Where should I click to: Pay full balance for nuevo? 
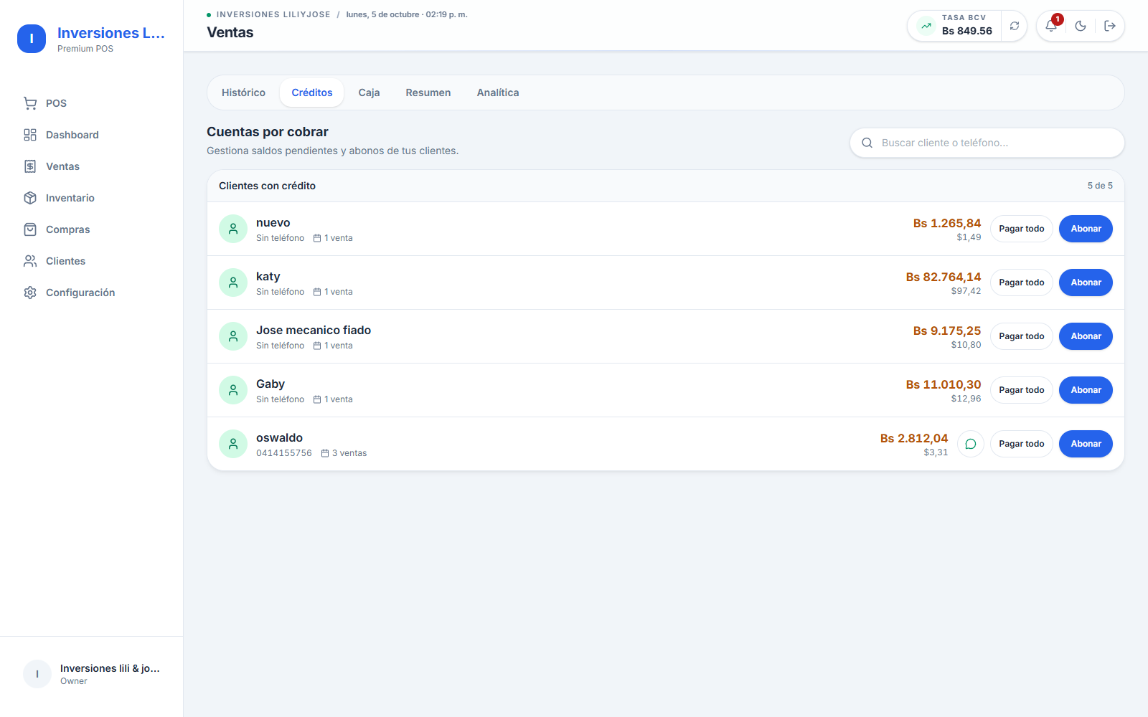(1022, 229)
